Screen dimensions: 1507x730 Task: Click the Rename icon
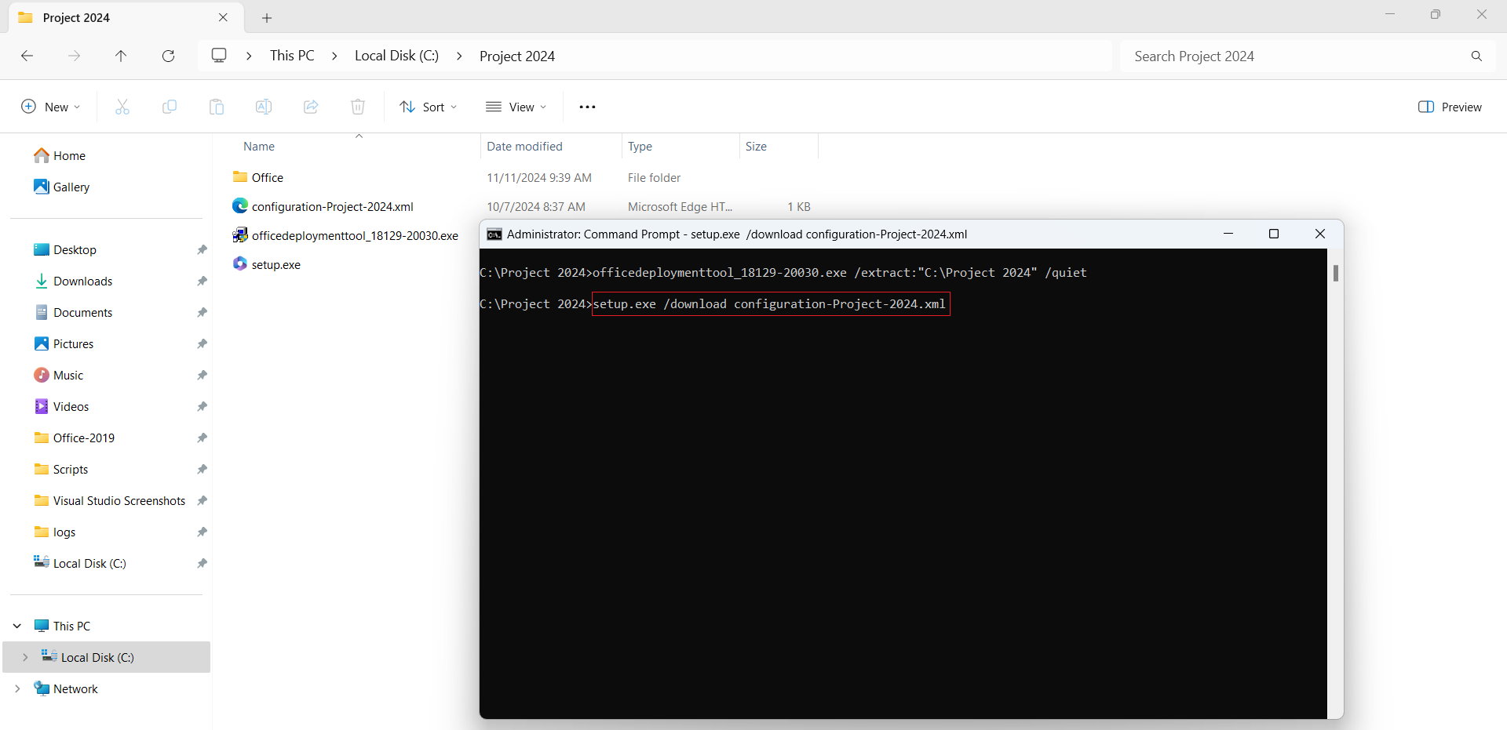264,107
